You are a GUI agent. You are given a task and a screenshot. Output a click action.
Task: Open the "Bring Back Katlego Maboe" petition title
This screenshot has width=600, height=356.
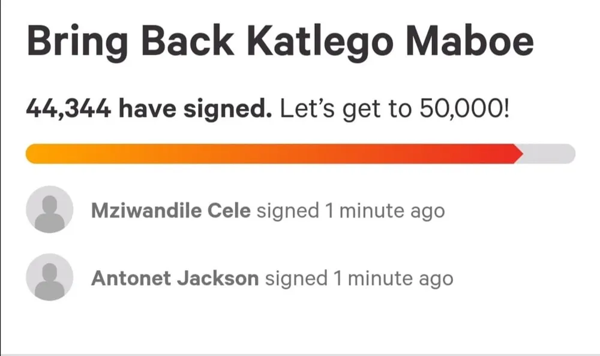coord(280,40)
